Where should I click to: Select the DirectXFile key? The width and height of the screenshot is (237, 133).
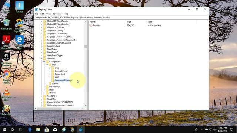point(51,99)
